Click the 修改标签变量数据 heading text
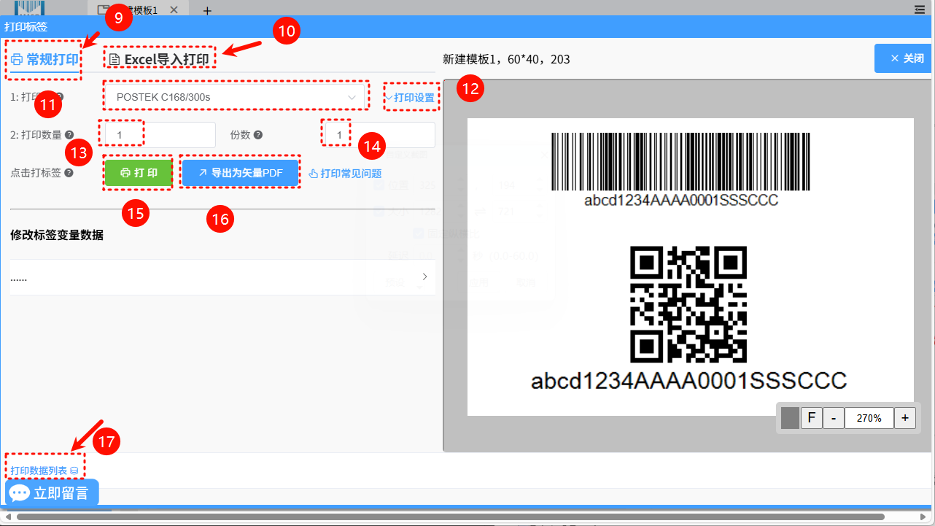This screenshot has height=526, width=935. (57, 235)
